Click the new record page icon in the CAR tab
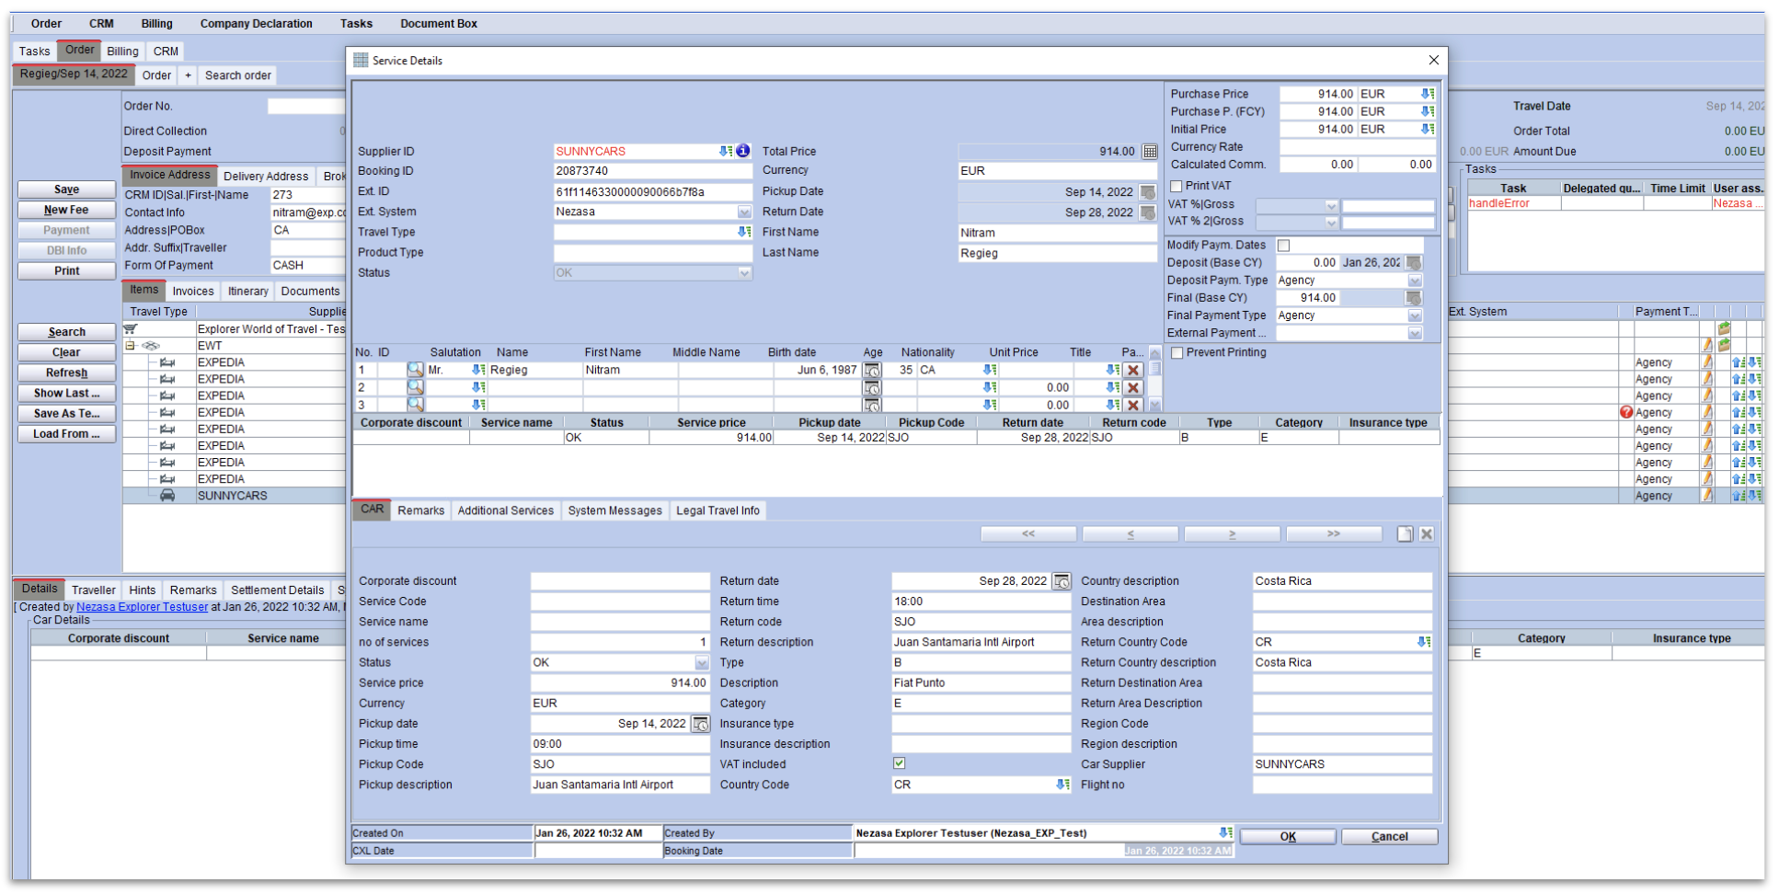Screen dimensions: 1779x894 click(1405, 533)
